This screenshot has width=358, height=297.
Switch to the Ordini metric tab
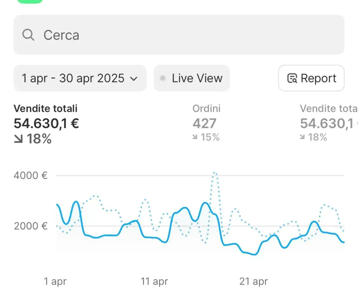(x=206, y=108)
